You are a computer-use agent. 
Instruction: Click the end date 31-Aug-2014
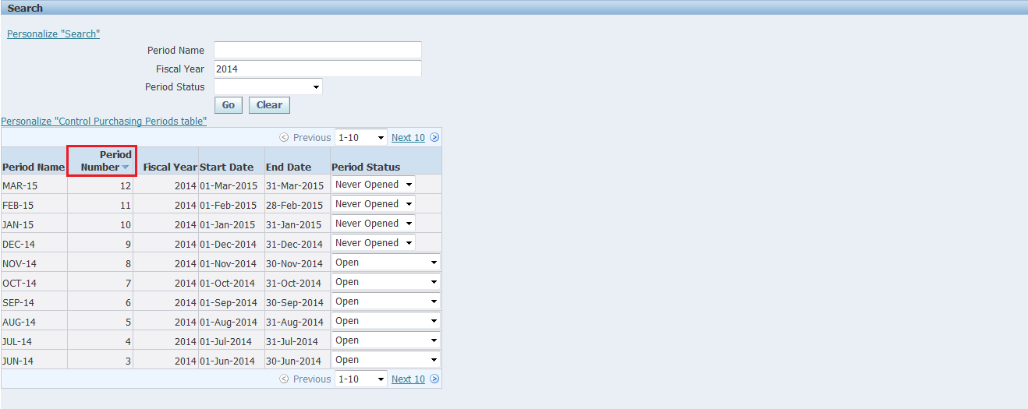295,323
